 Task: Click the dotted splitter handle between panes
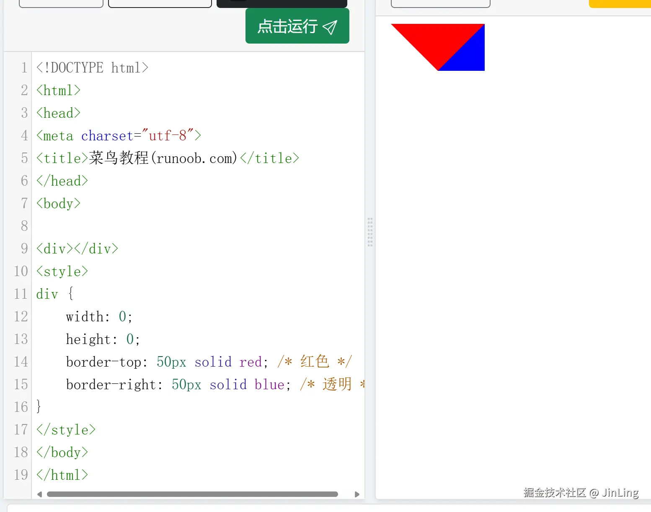pyautogui.click(x=370, y=232)
